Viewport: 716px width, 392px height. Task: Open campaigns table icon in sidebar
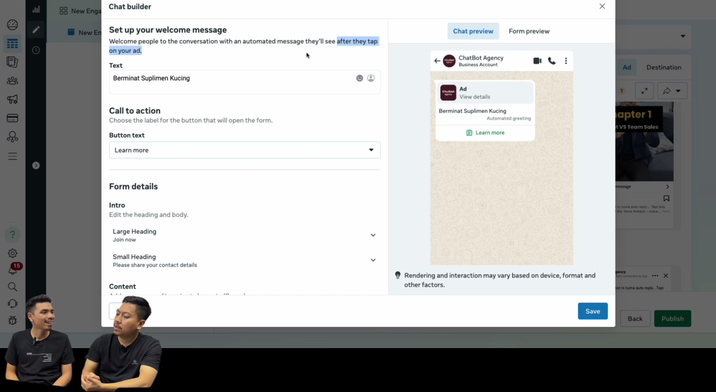click(12, 44)
